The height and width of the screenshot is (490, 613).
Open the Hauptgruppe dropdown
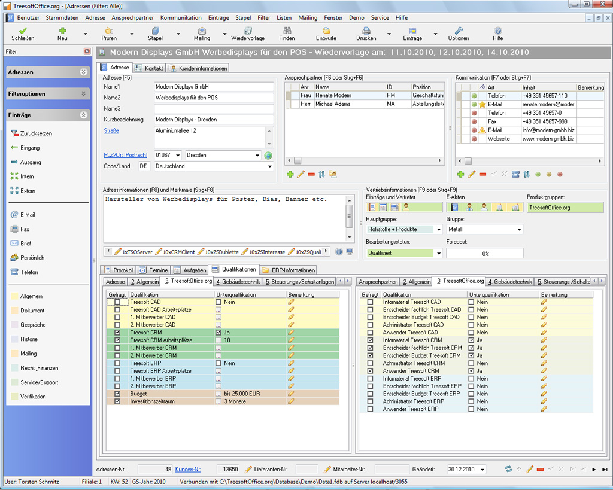pyautogui.click(x=439, y=229)
